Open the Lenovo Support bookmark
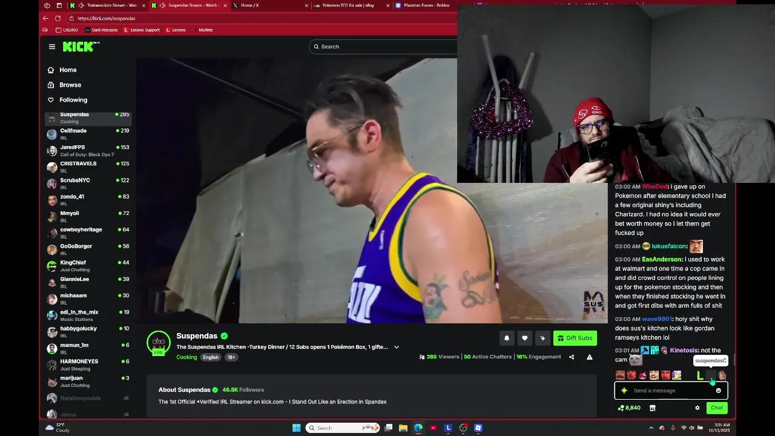 tap(142, 30)
